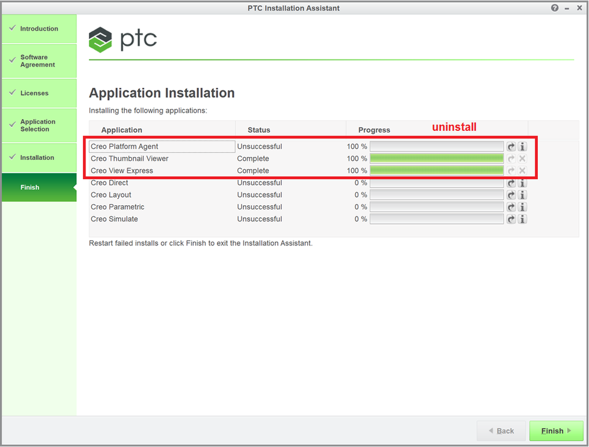
Task: Click Unsuccessful status of Creo Platform Agent
Action: [x=259, y=146]
